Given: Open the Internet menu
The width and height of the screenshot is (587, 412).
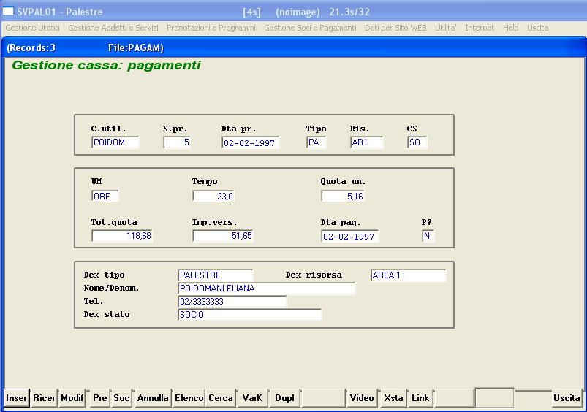Looking at the screenshot, I should pyautogui.click(x=480, y=28).
